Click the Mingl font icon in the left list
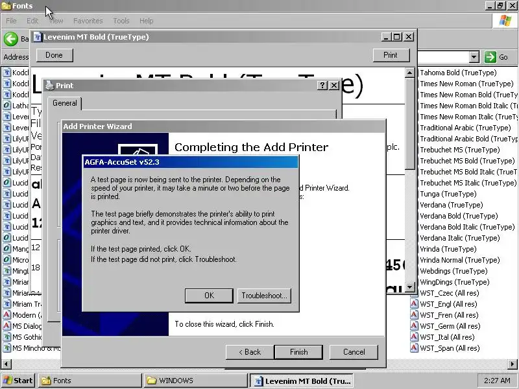519x389 pixels. pos(6,270)
